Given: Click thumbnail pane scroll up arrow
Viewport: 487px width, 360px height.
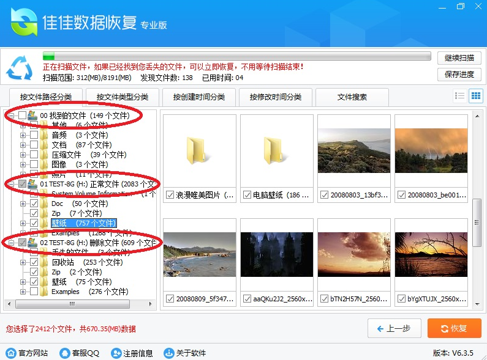Looking at the screenshot, I should click(477, 116).
